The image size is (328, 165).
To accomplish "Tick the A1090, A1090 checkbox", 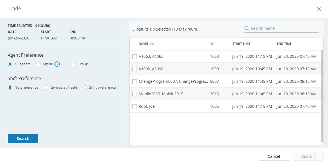I will tap(135, 69).
